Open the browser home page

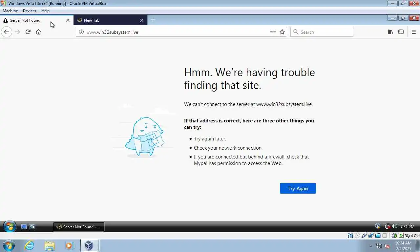coord(38,32)
